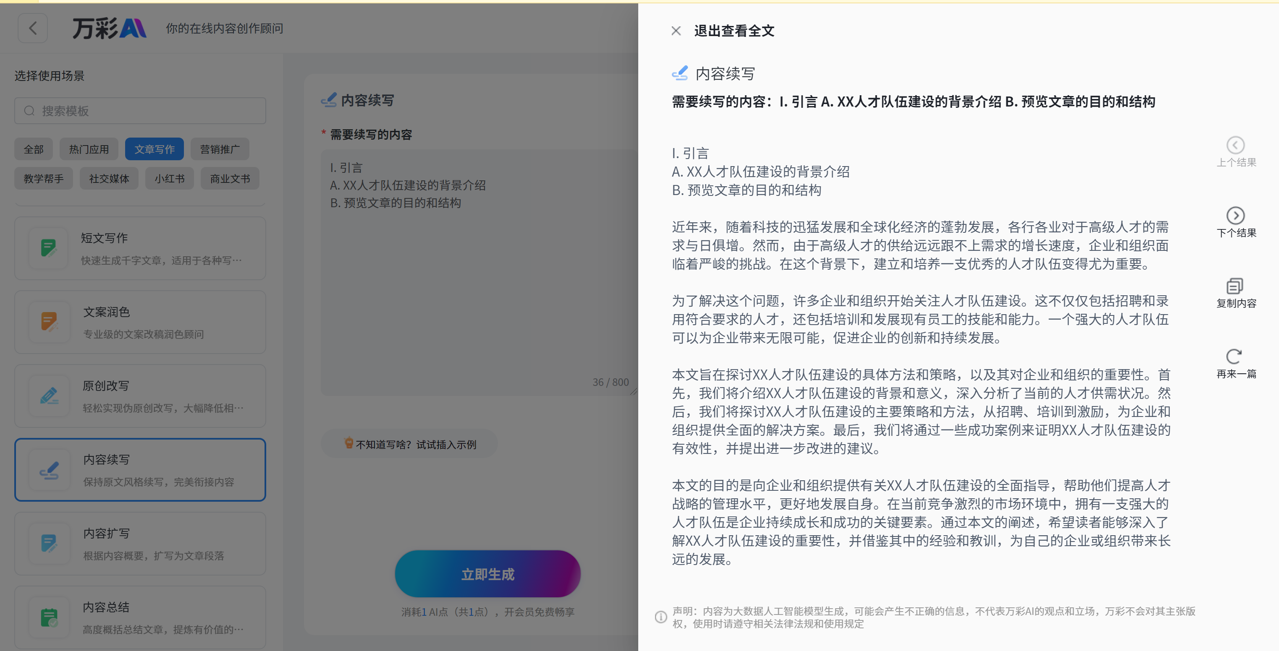The image size is (1279, 651).
Task: Click the 短文写作 green document icon
Action: (x=49, y=248)
